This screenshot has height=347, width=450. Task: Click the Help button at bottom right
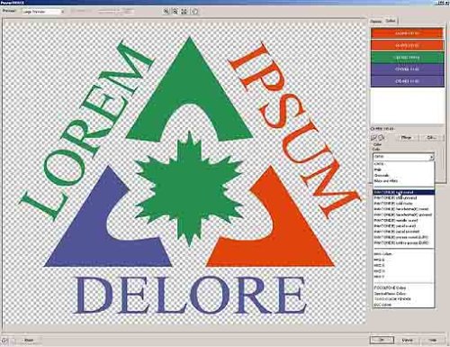pyautogui.click(x=432, y=340)
